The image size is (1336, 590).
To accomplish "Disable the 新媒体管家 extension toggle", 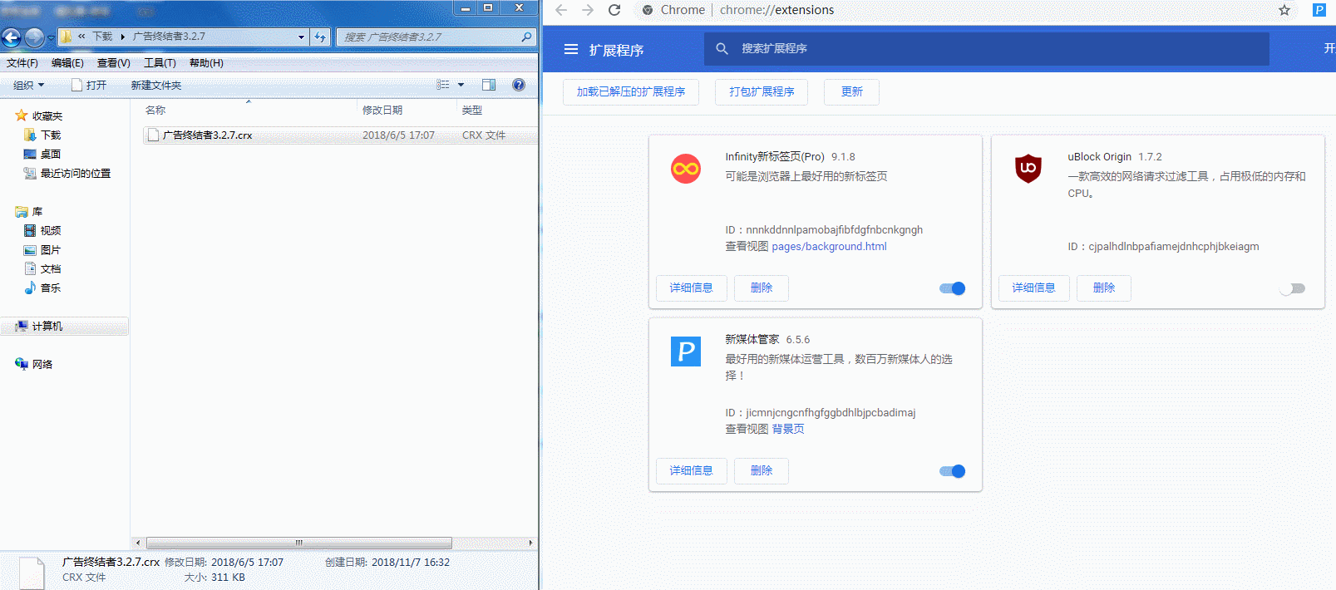I will tap(953, 471).
